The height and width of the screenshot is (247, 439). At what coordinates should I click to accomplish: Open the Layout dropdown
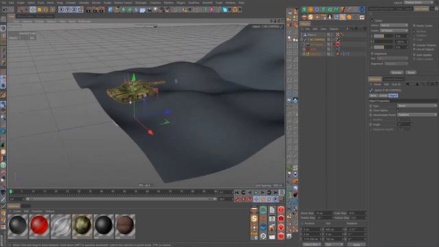pyautogui.click(x=419, y=3)
